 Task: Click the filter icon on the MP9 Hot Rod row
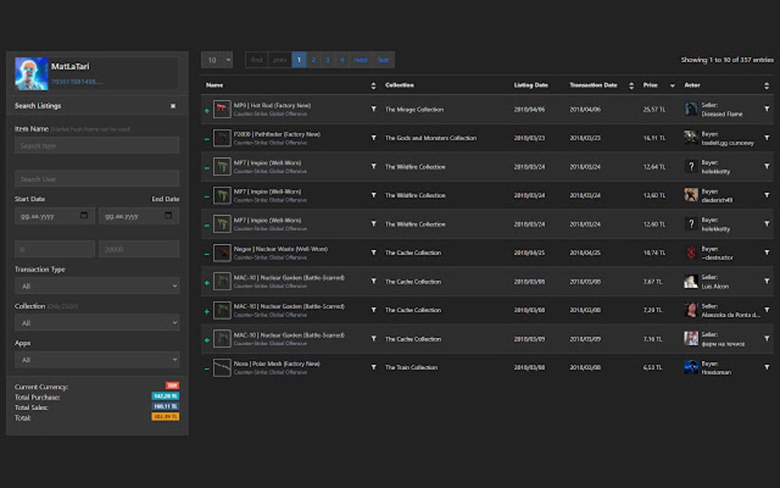373,109
